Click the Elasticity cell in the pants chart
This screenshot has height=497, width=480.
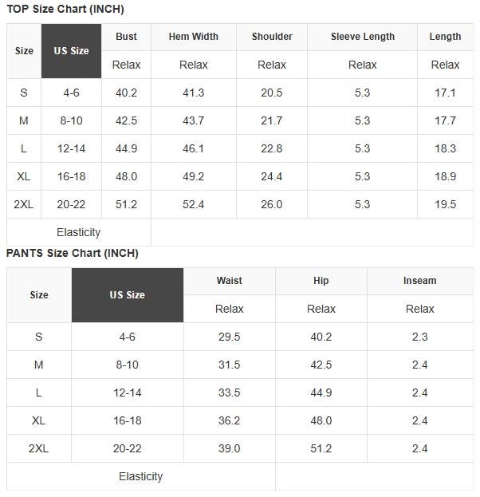(x=141, y=476)
